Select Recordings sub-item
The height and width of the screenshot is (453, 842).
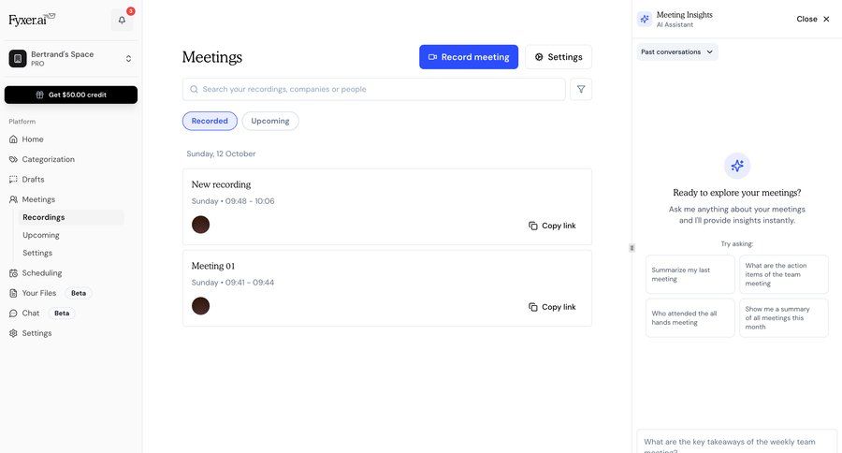pyautogui.click(x=71, y=217)
